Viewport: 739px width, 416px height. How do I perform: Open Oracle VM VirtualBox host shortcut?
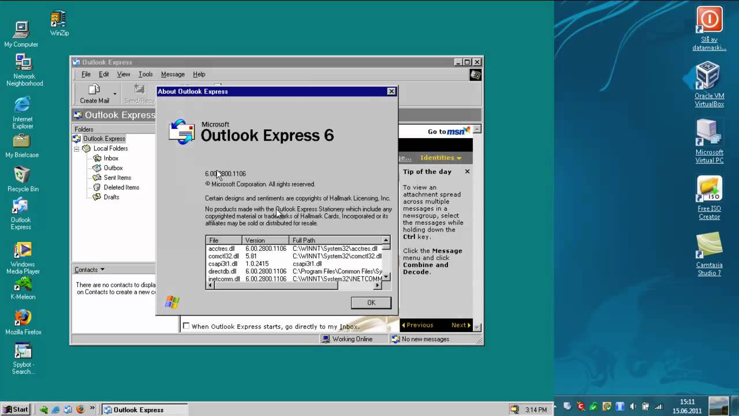pos(709,85)
